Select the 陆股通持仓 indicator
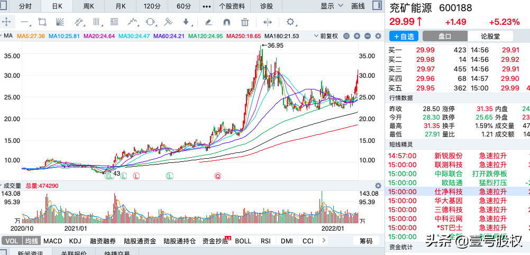The height and width of the screenshot is (255, 530). pyautogui.click(x=179, y=241)
